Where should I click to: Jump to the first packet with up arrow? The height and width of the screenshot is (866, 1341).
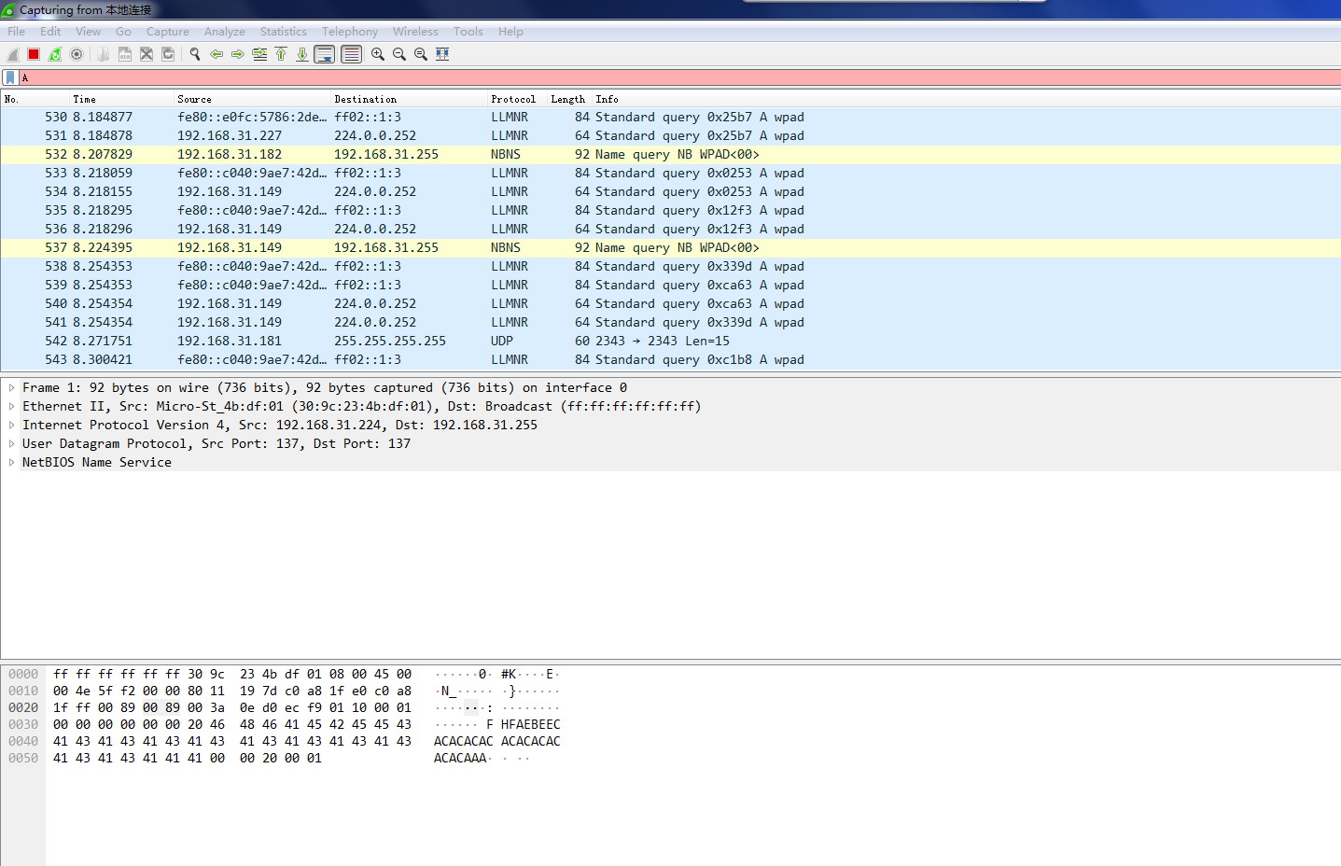click(x=281, y=54)
